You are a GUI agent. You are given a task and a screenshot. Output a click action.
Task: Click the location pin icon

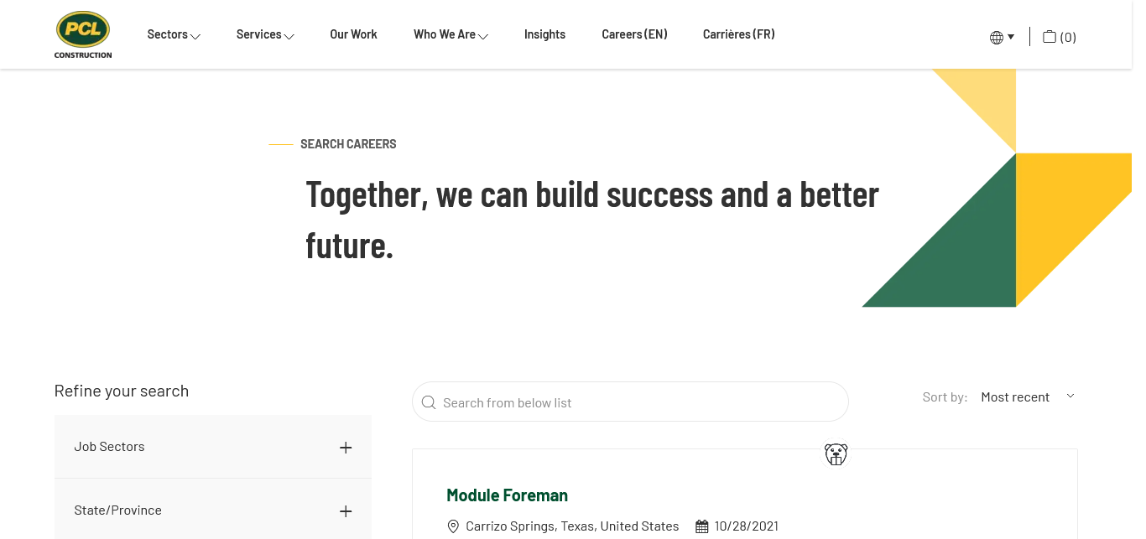pyautogui.click(x=453, y=526)
